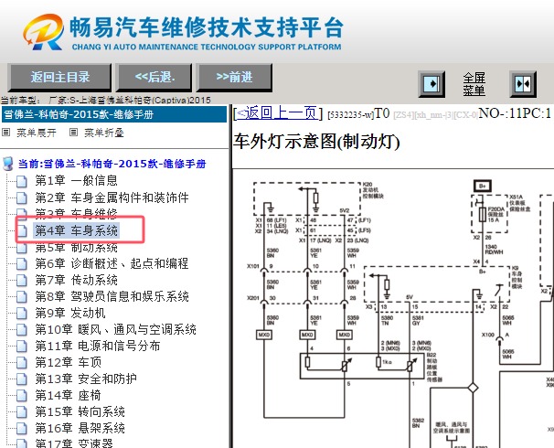Open 第3章 车身维修
The image size is (554, 448).
[x=76, y=214]
